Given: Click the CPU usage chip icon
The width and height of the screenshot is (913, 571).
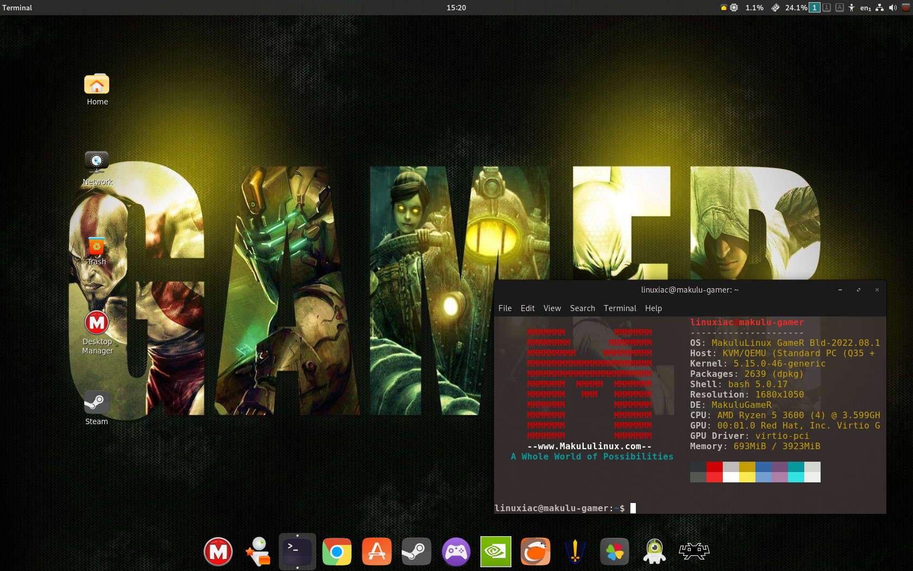Looking at the screenshot, I should pos(734,8).
